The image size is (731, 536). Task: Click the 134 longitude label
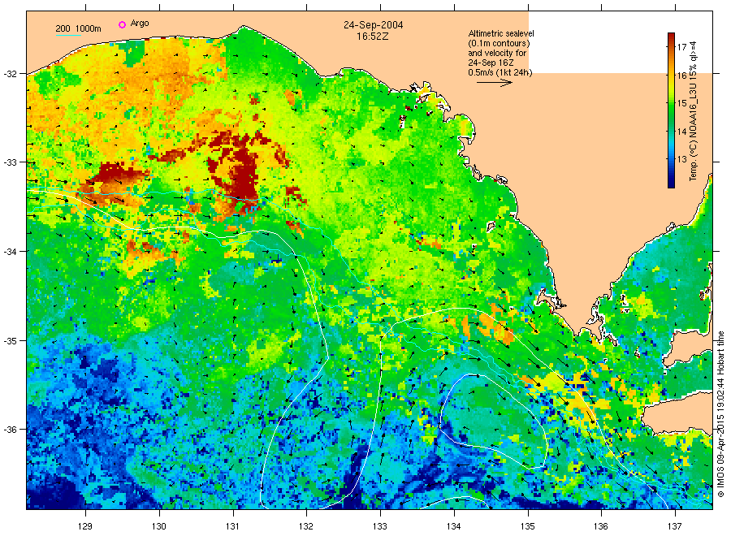453,526
